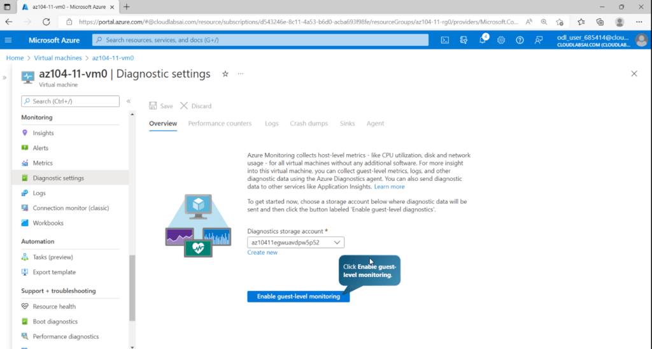Click the left menu scrollbar thumb
This screenshot has height=349, width=652.
[x=132, y=288]
